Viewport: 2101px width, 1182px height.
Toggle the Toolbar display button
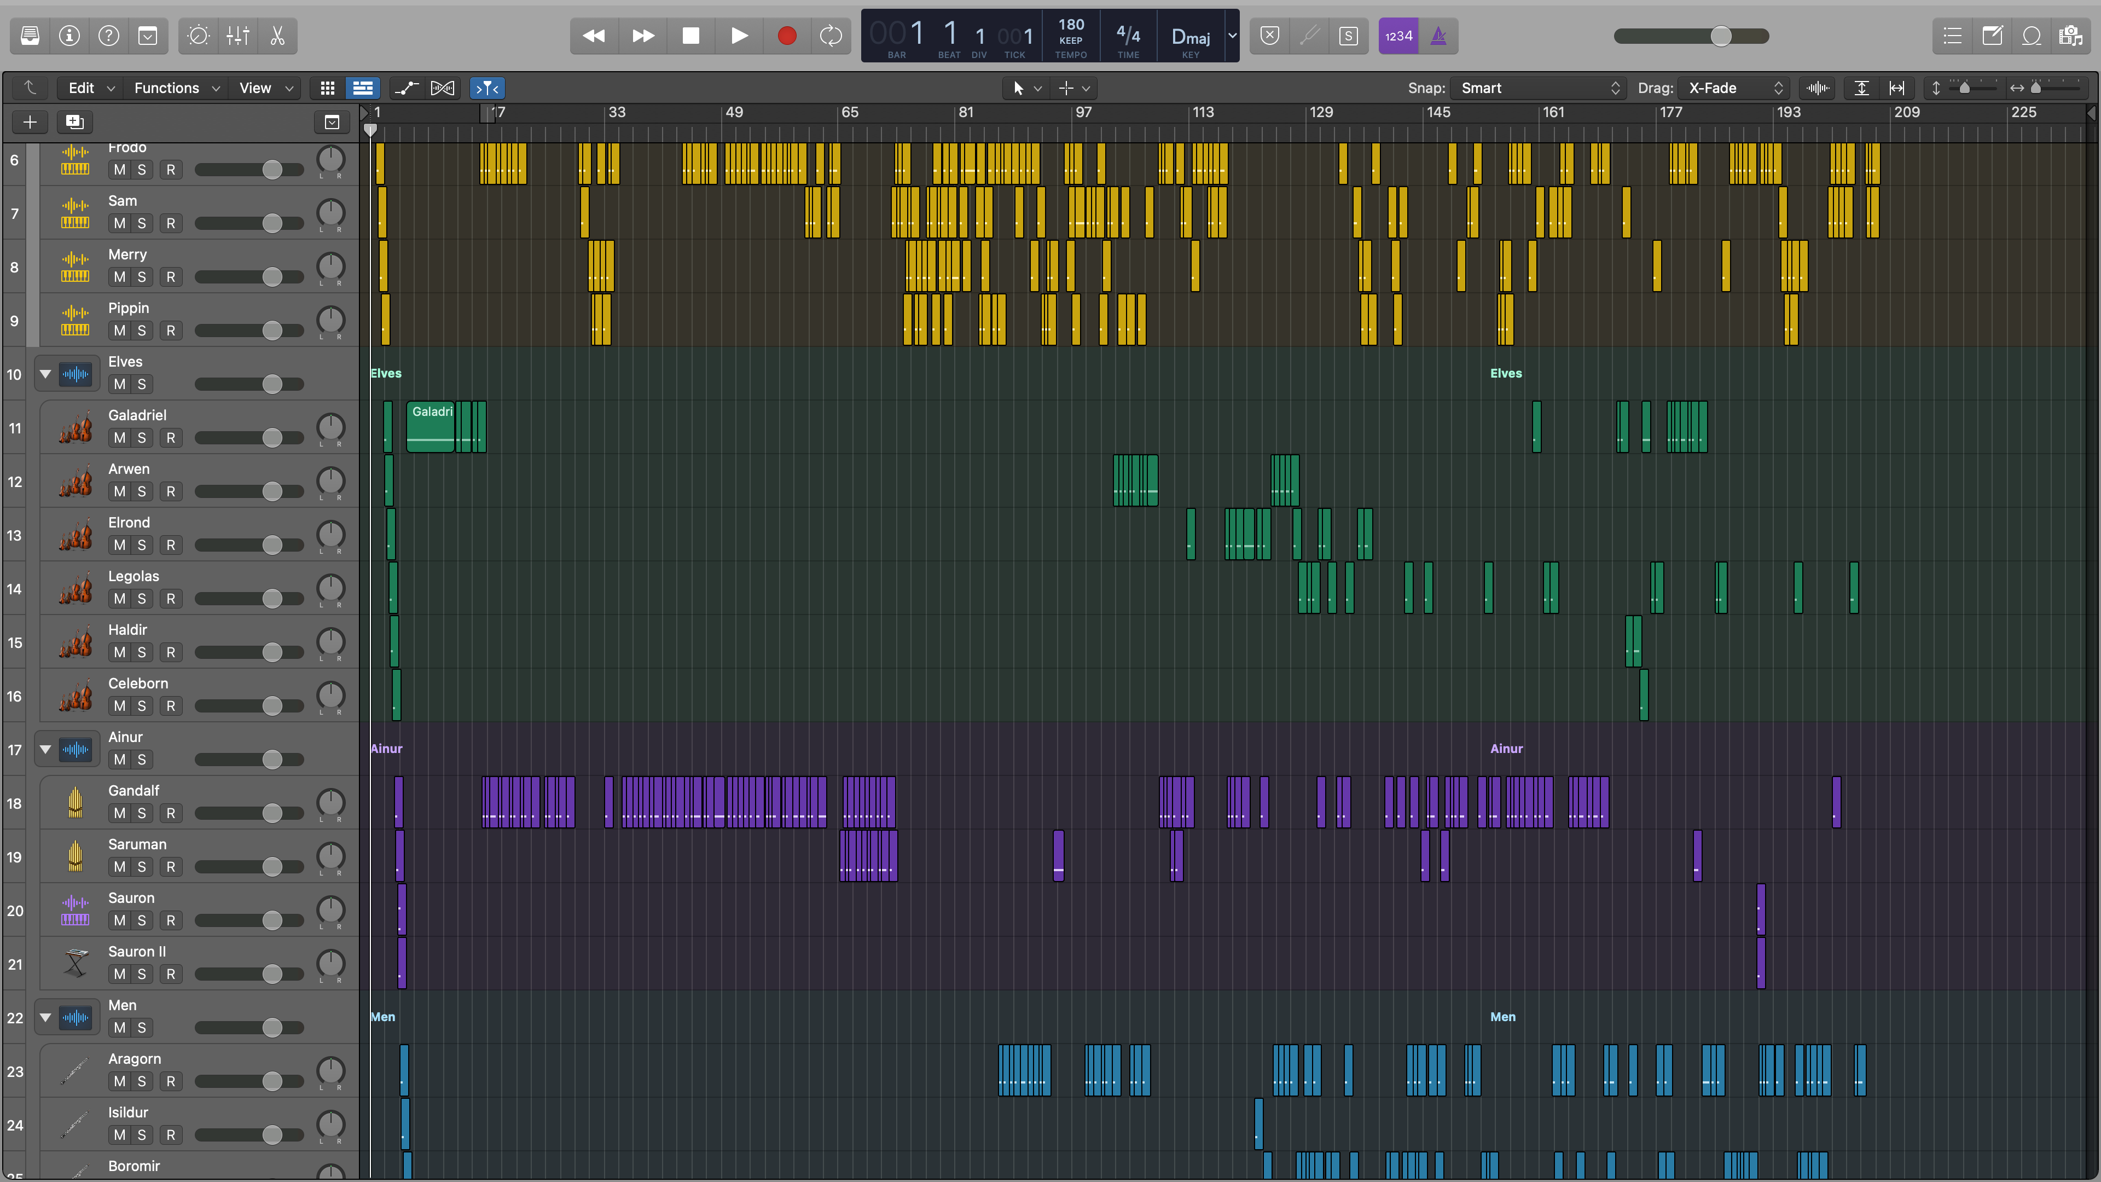[148, 36]
